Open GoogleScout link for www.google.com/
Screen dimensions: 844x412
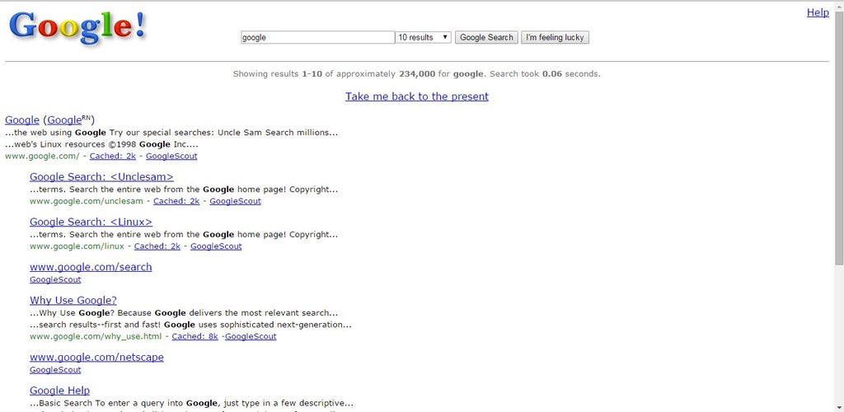[x=171, y=156]
